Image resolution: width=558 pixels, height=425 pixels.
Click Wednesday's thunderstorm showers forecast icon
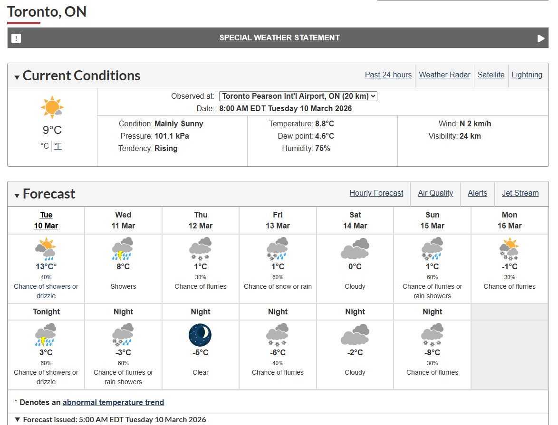tap(123, 249)
